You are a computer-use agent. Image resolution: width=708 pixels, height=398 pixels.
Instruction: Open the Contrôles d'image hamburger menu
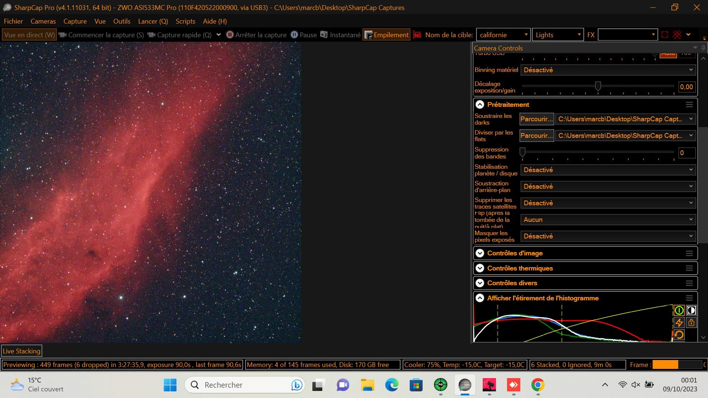coord(689,253)
